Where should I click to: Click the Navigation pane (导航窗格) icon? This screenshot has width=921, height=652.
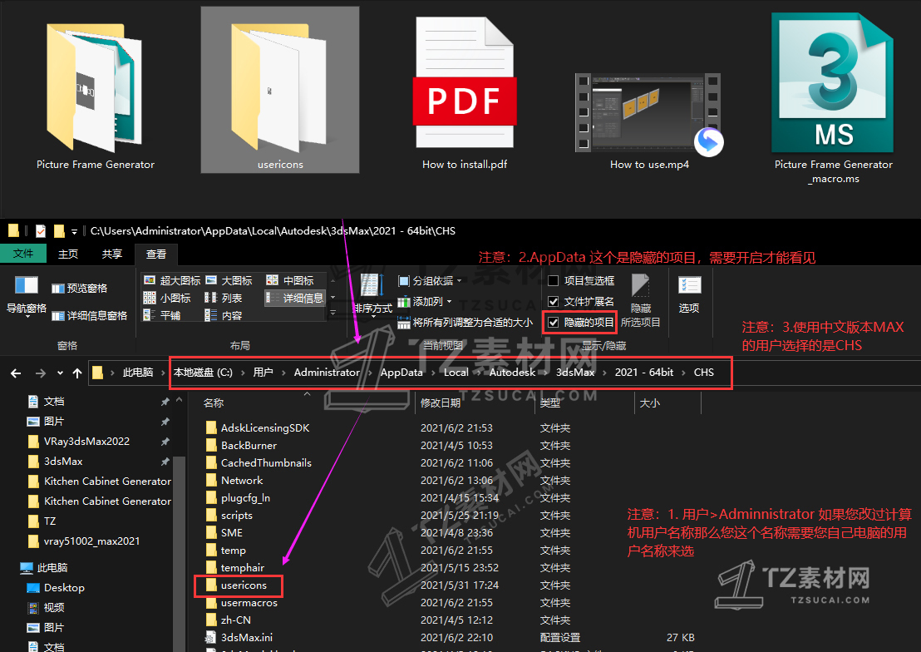click(x=27, y=285)
